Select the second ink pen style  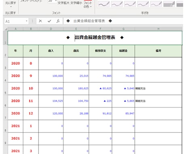(x=117, y=4)
